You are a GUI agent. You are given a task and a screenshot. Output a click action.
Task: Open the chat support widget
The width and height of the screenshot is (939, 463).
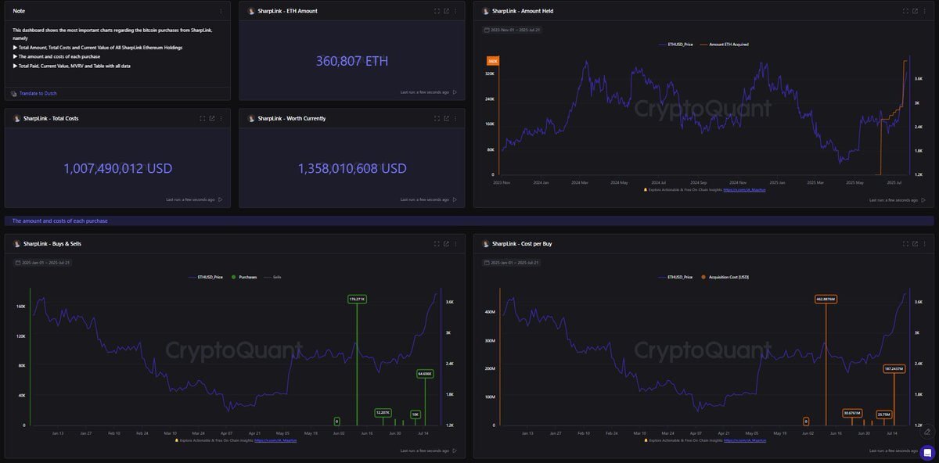click(927, 452)
